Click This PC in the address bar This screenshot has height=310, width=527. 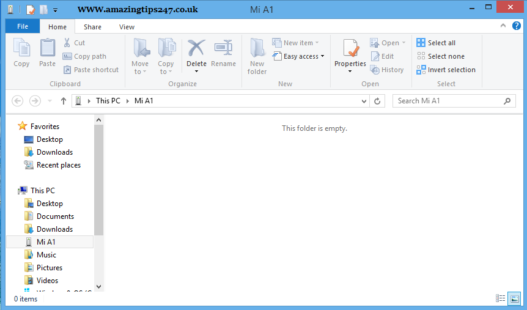tap(108, 101)
